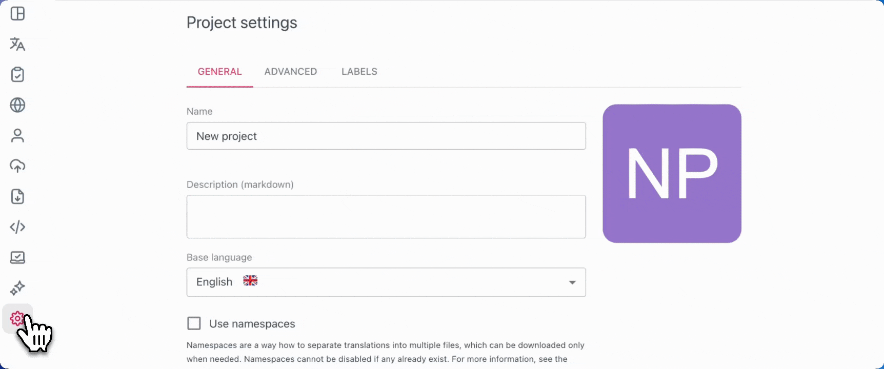Open the project dashboard icon in sidebar
Viewport: 884px width, 369px height.
(x=17, y=14)
